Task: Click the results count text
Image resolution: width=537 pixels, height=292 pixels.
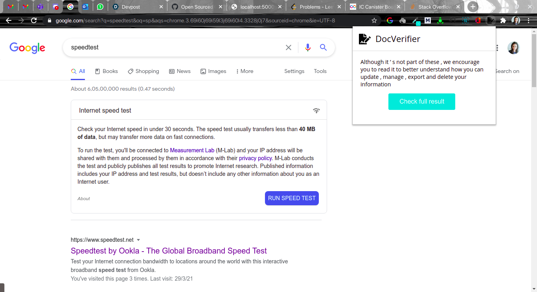Action: pos(123,89)
